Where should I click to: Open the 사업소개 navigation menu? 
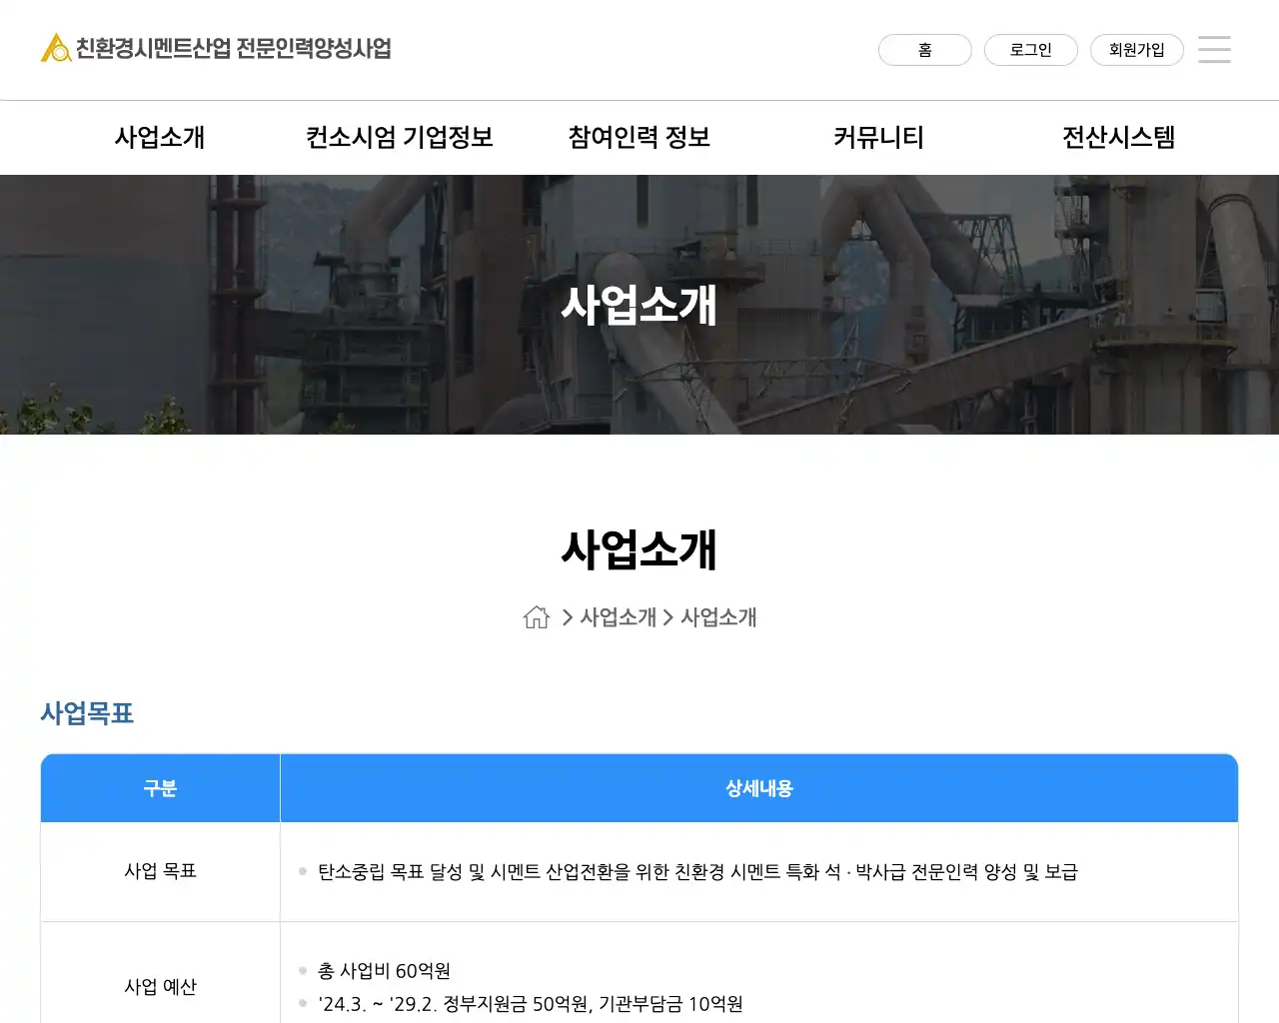pos(160,137)
